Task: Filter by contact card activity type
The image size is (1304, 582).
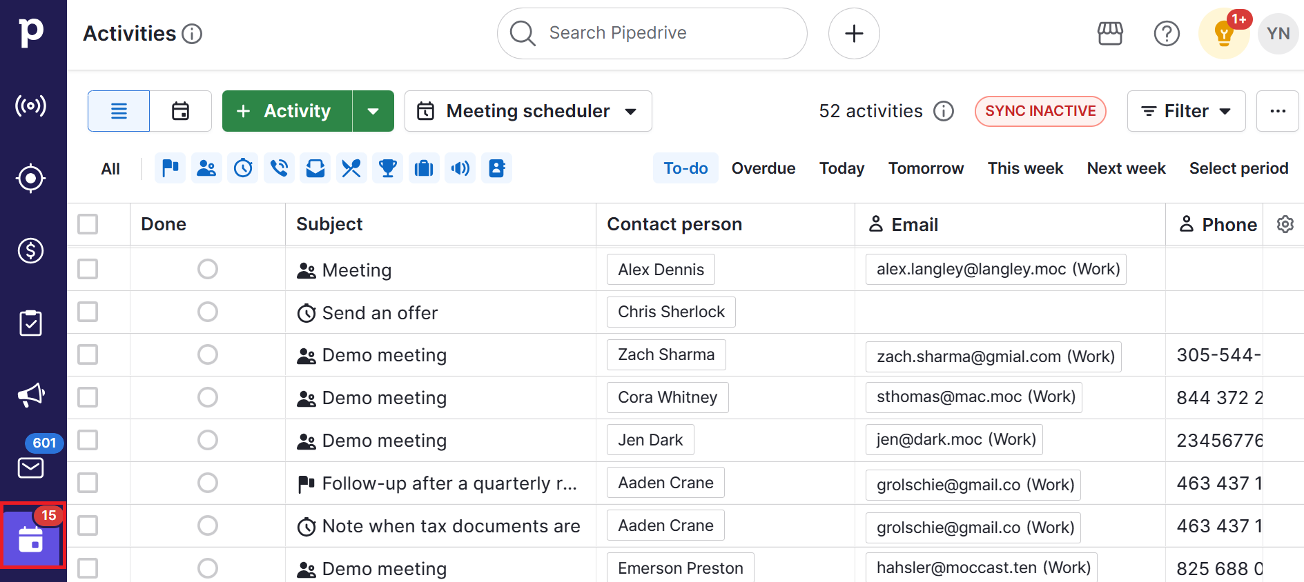Action: (497, 168)
